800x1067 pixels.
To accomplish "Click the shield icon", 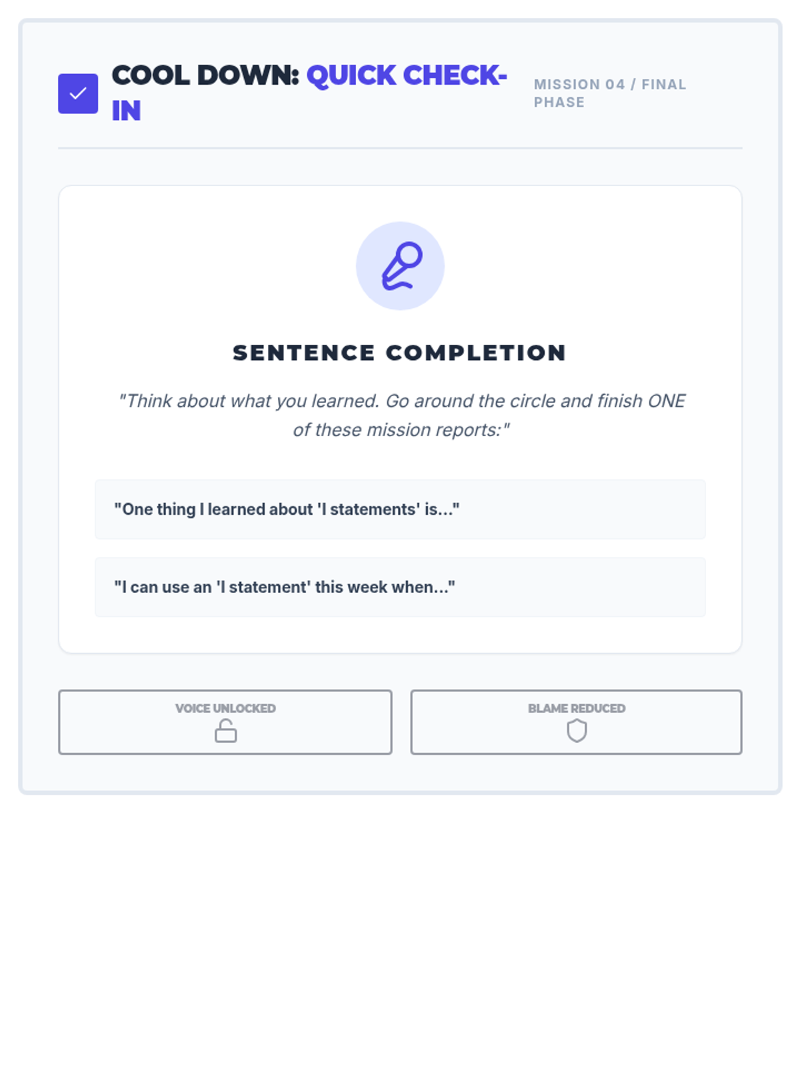I will (577, 731).
